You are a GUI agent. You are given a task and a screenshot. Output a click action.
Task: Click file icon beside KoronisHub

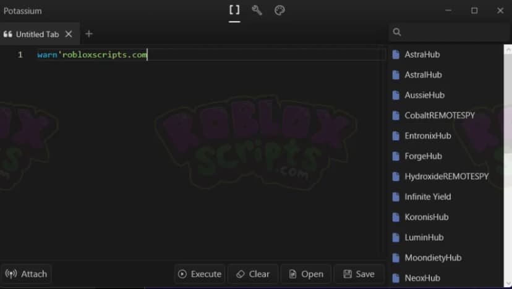coord(396,217)
